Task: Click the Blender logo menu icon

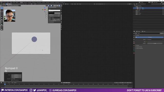Action: coord(1,2)
